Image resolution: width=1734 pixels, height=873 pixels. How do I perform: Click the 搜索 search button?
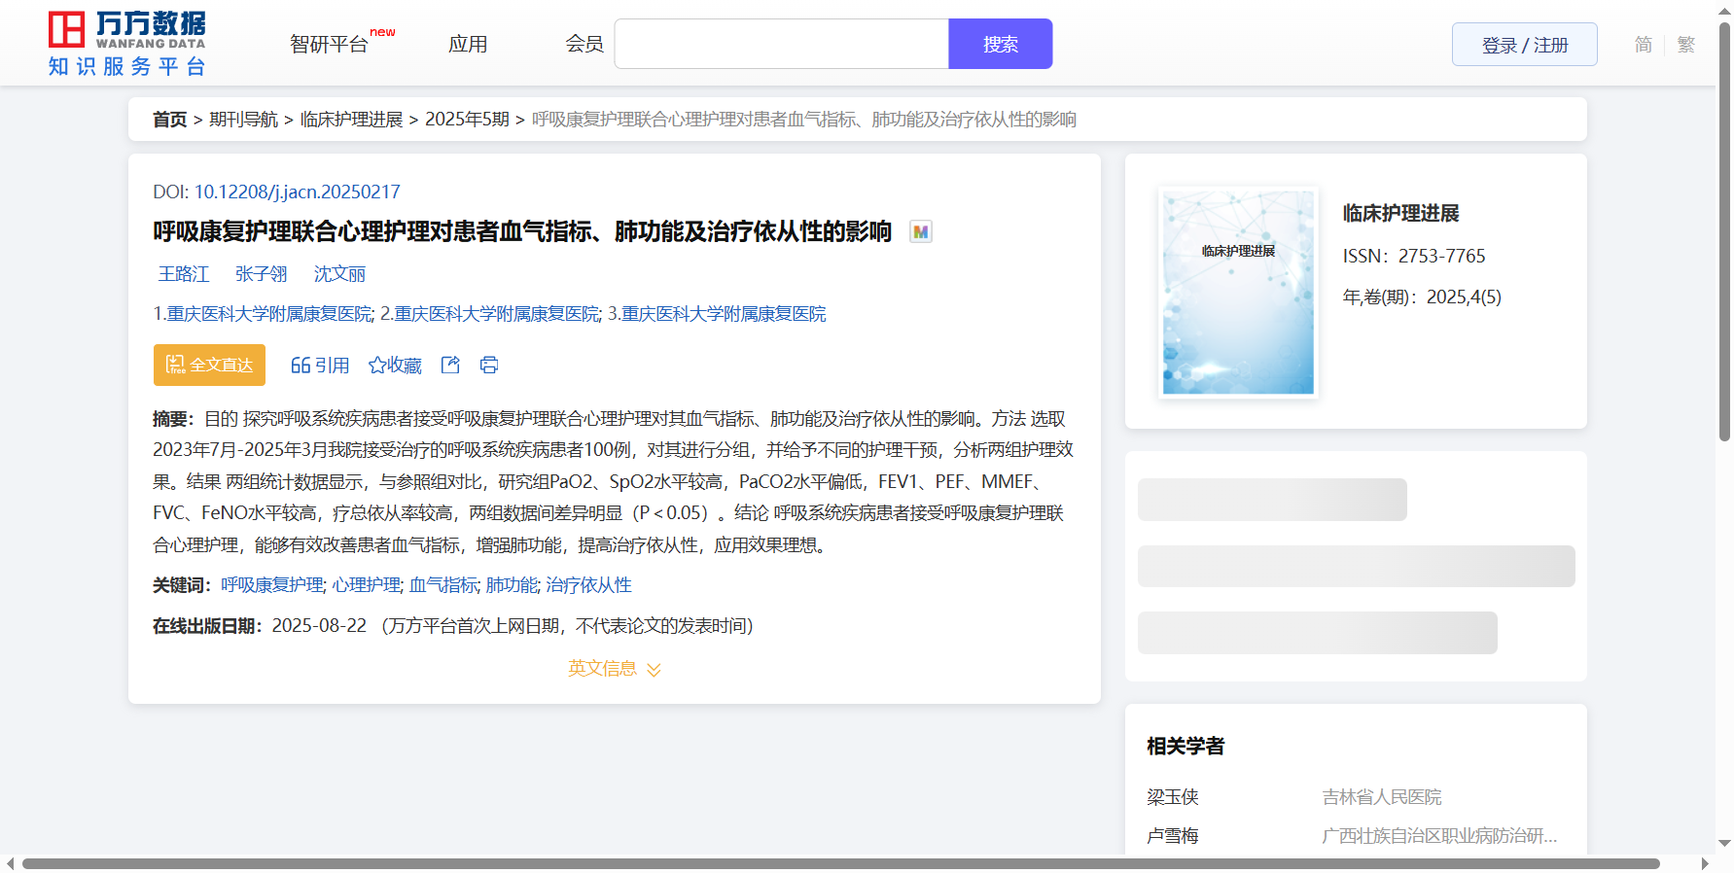tap(1001, 44)
